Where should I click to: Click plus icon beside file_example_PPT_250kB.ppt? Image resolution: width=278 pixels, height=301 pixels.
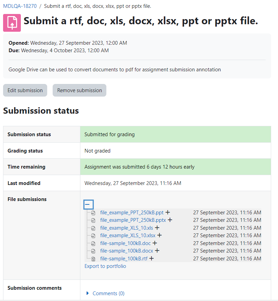coord(168,212)
